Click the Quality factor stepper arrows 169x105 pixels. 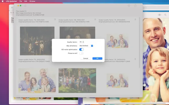coord(83,42)
